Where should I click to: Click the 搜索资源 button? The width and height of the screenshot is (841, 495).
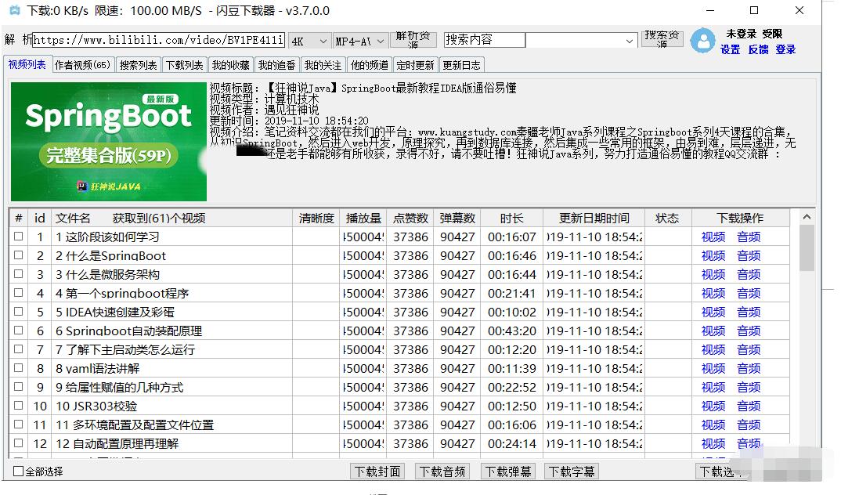pyautogui.click(x=662, y=39)
